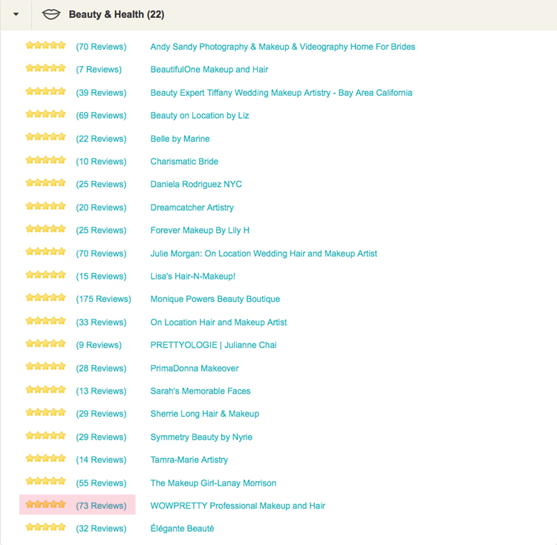
Task: Open The Makeup Girl-Lanay Morrison page
Action: [x=213, y=483]
